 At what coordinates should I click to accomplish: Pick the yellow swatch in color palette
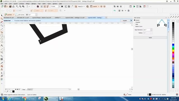[x=173, y=50]
